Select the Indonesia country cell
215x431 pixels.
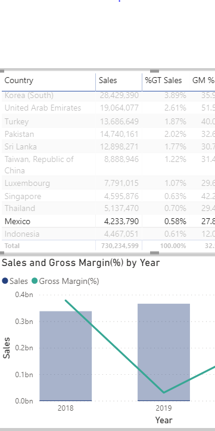click(x=22, y=234)
